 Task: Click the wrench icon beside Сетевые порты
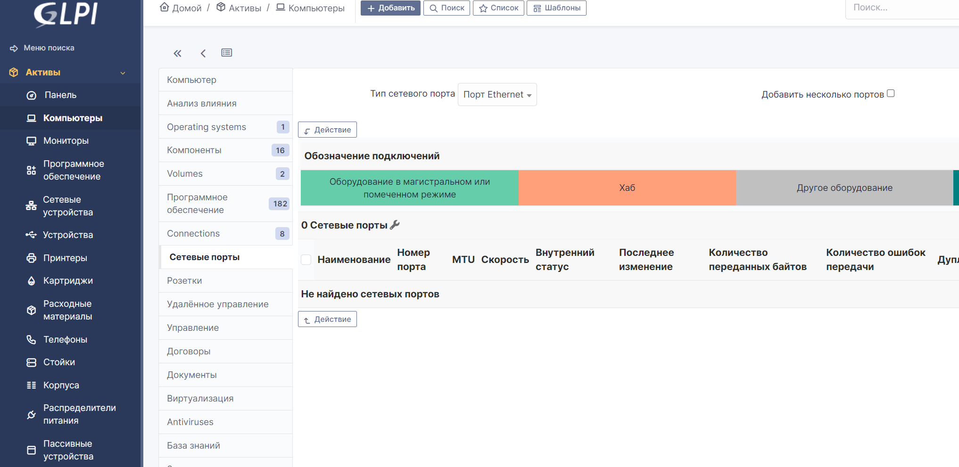(395, 225)
